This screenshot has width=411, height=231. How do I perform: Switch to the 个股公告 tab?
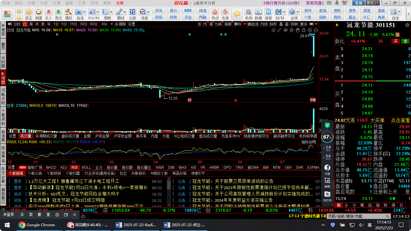35,173
